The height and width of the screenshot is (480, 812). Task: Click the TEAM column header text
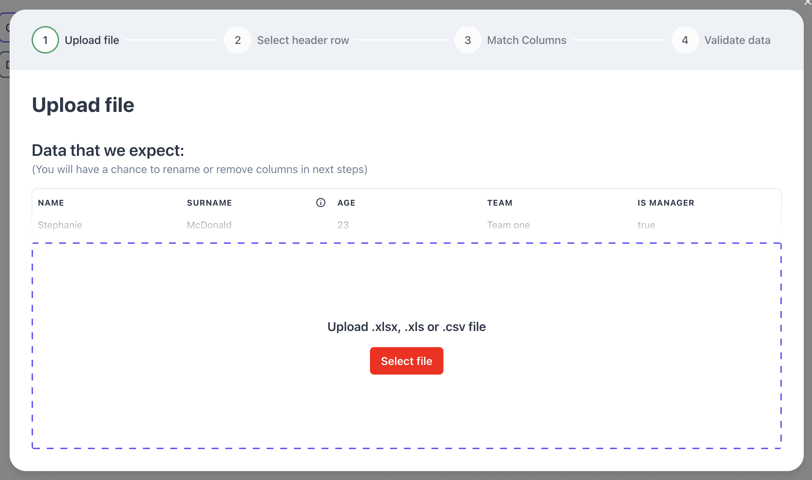tap(500, 203)
